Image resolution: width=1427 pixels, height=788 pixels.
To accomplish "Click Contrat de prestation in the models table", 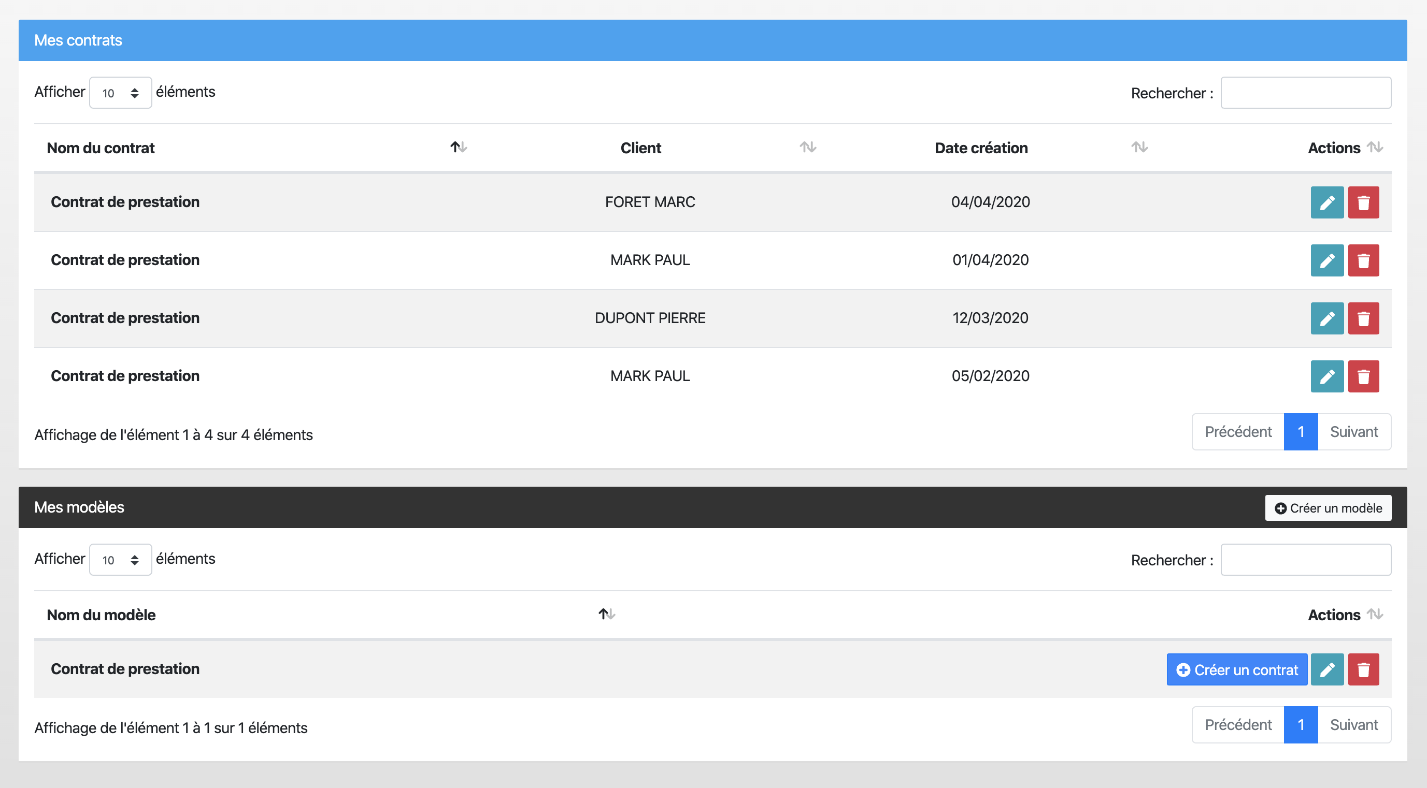I will (x=125, y=669).
